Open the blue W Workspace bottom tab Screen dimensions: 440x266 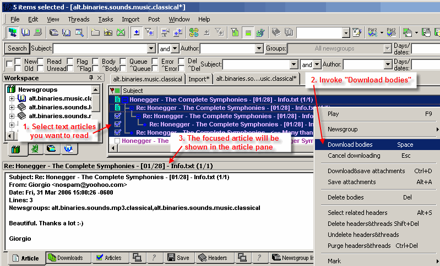(x=68, y=148)
